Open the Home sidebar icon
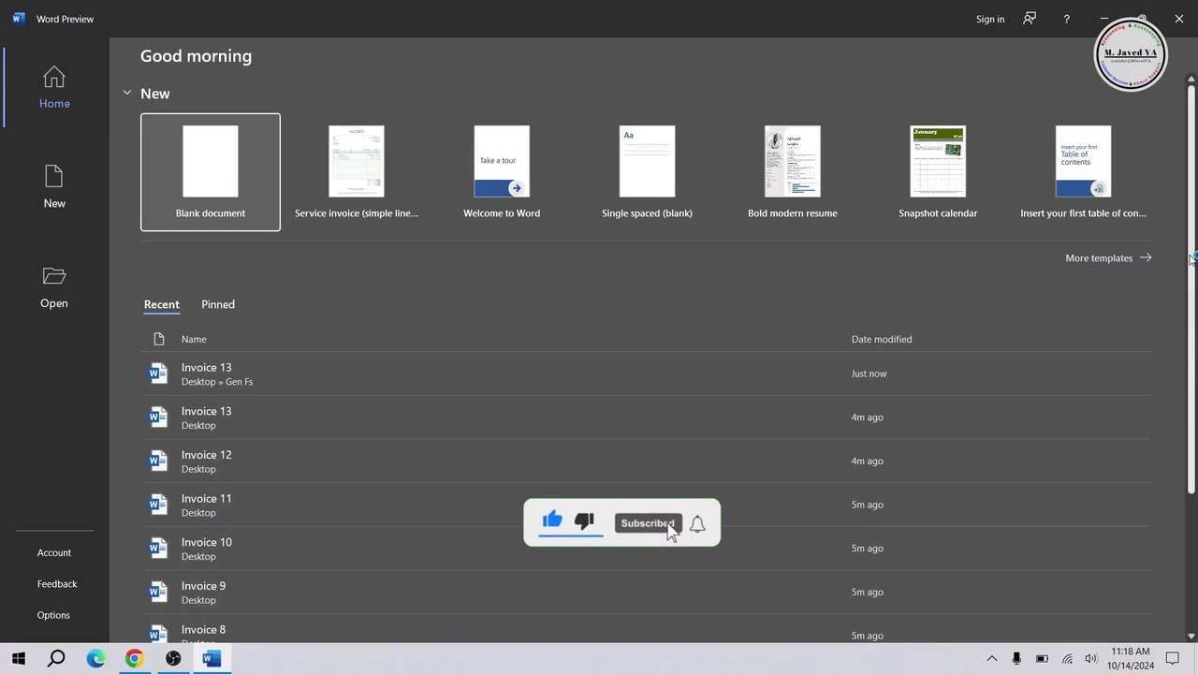Screen dimensions: 1198x674 tap(54, 77)
